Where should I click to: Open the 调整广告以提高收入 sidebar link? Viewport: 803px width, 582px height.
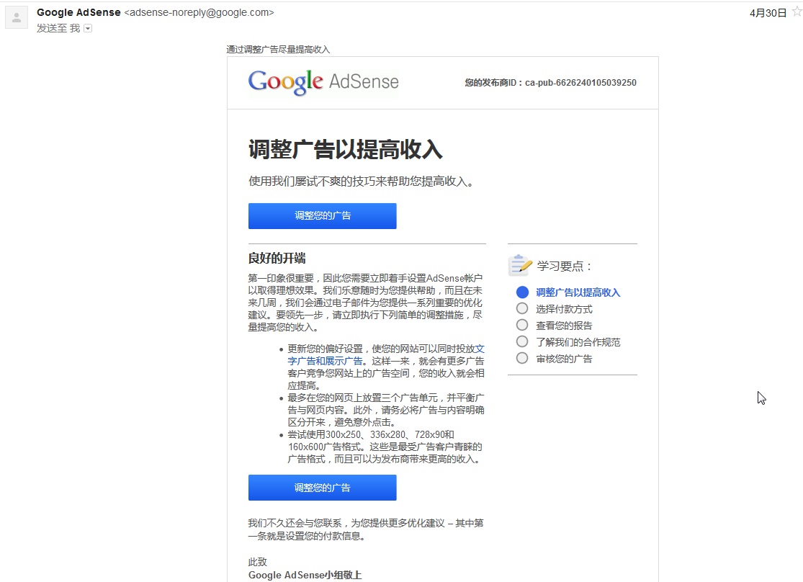(x=578, y=292)
